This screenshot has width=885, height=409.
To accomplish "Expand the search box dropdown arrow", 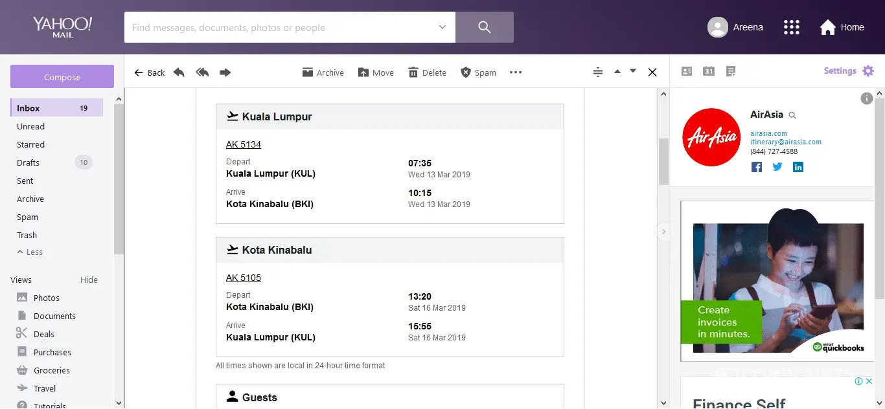I will pyautogui.click(x=442, y=27).
